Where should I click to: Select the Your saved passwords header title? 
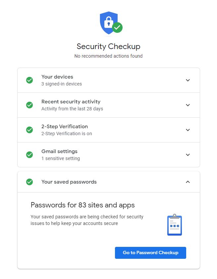(69, 182)
